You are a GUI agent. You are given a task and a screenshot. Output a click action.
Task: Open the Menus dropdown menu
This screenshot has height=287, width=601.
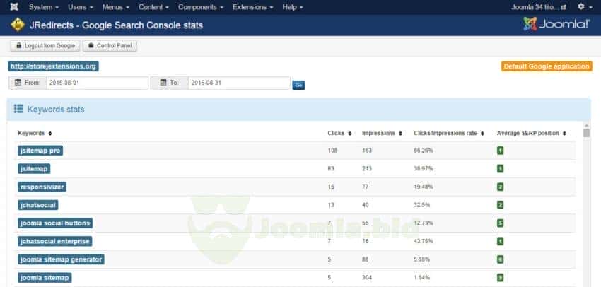116,7
